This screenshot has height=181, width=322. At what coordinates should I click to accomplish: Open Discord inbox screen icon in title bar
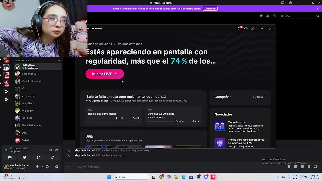click(x=283, y=3)
